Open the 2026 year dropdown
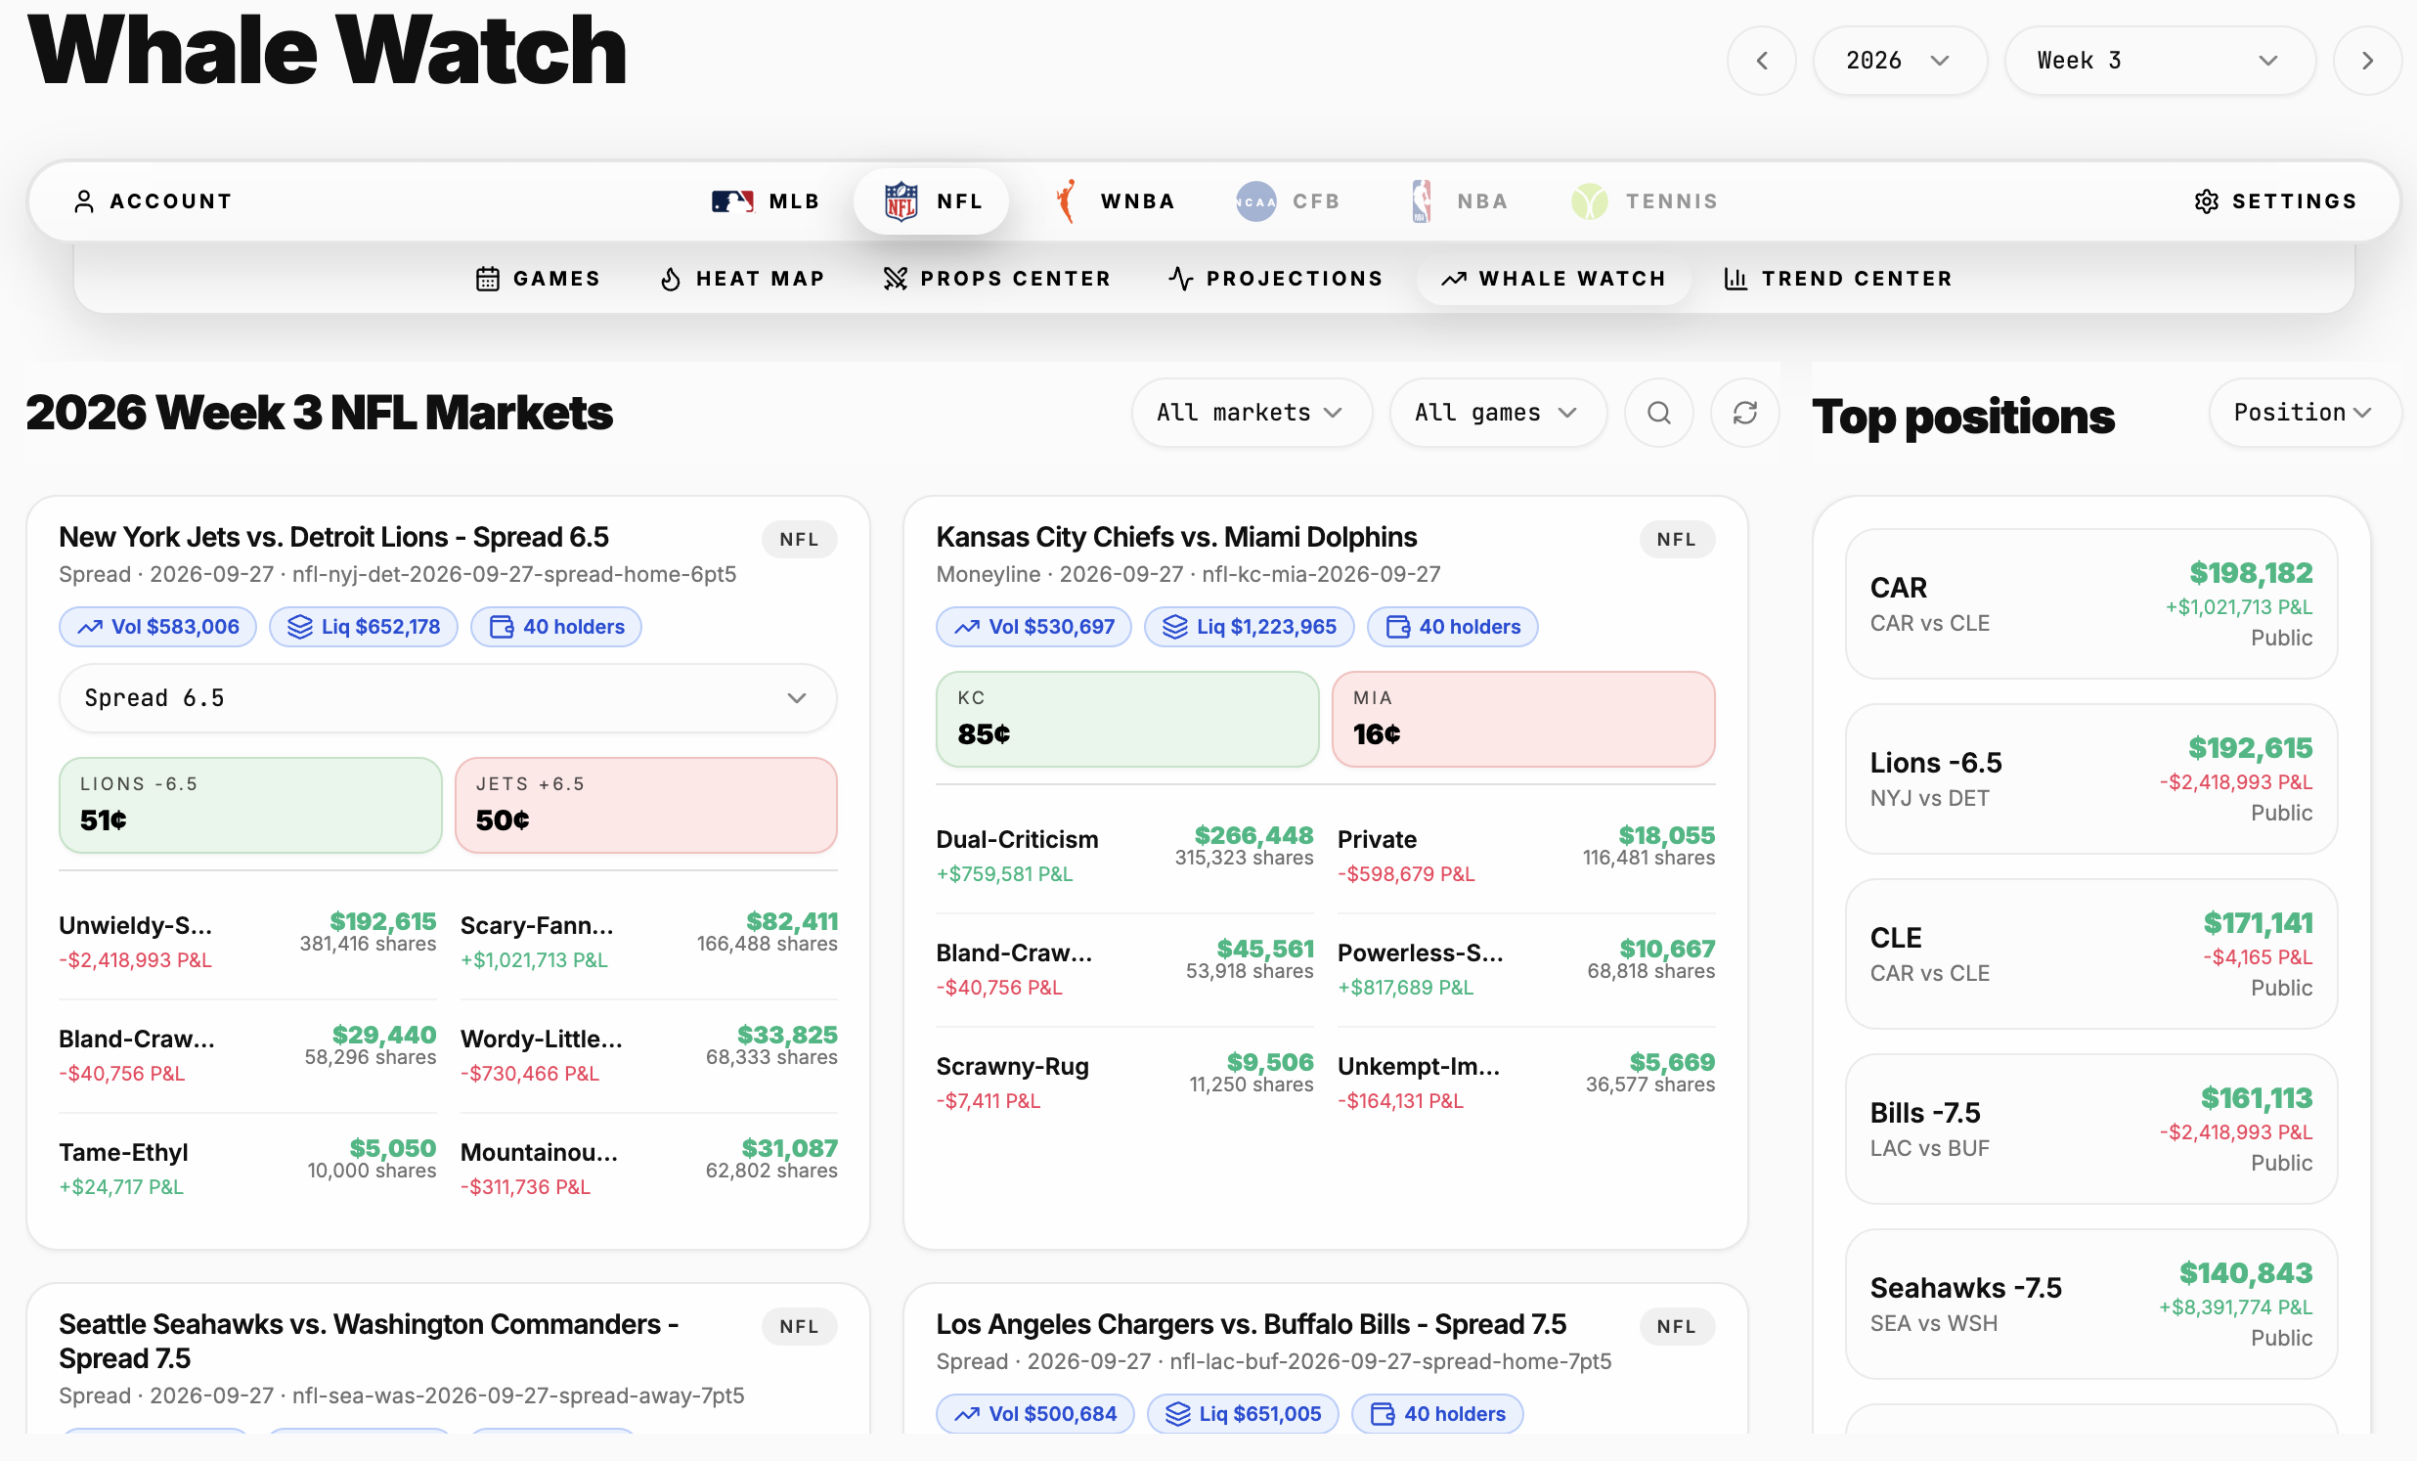Image resolution: width=2417 pixels, height=1461 pixels. (1899, 61)
